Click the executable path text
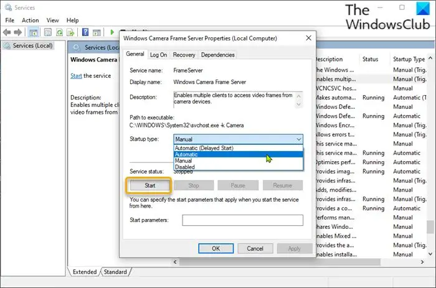The height and width of the screenshot is (288, 436). click(x=187, y=126)
